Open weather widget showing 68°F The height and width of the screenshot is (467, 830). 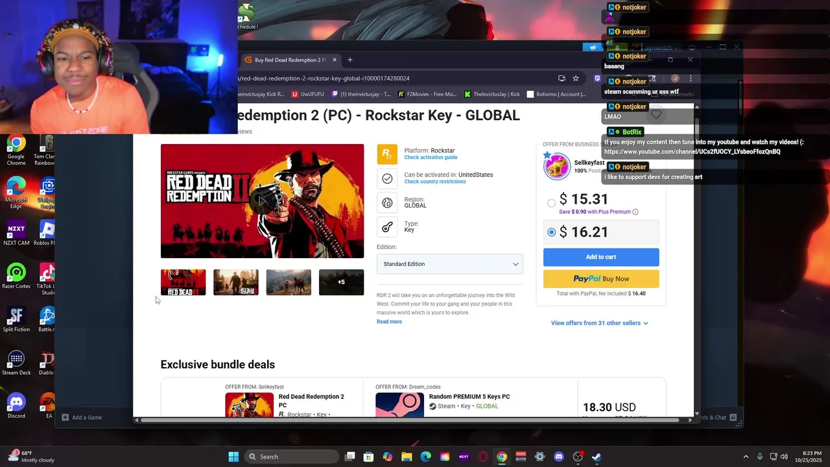(x=31, y=457)
